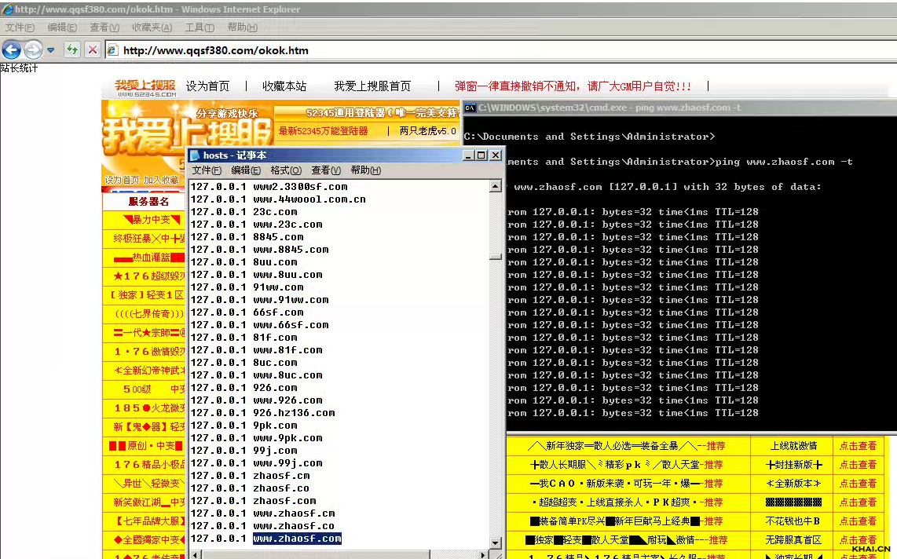Click the cmd.exe window title icon
The image size is (897, 559).
point(470,108)
